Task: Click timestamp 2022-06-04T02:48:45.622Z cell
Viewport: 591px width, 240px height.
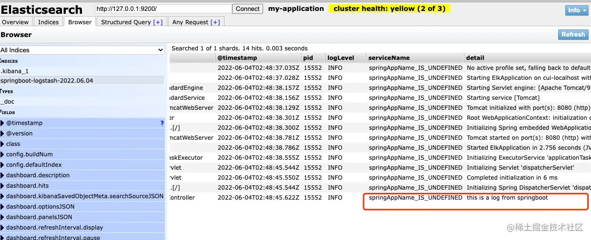Action: (x=258, y=198)
